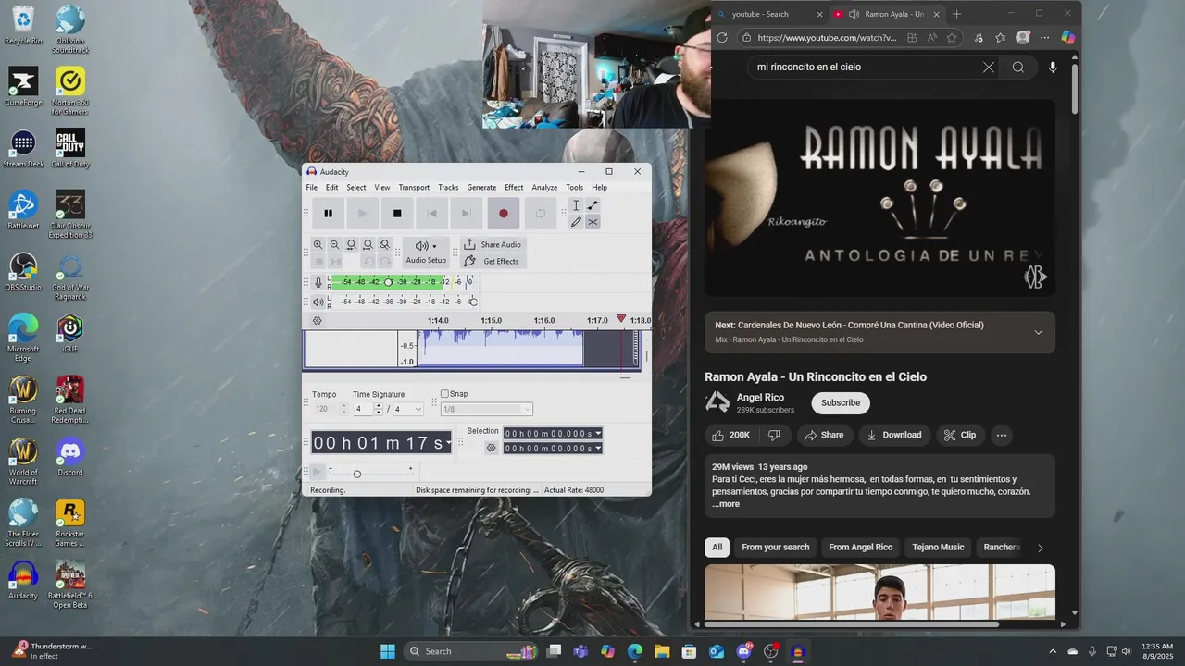This screenshot has height=666, width=1185.
Task: Like the video with 200K thumbs up
Action: point(731,435)
